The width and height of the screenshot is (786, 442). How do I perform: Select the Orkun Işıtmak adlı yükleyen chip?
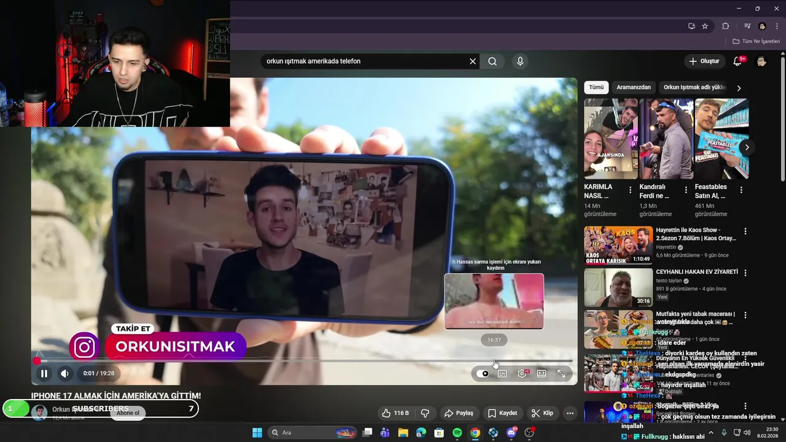(695, 87)
